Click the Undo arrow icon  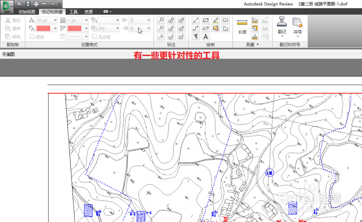click(44, 4)
